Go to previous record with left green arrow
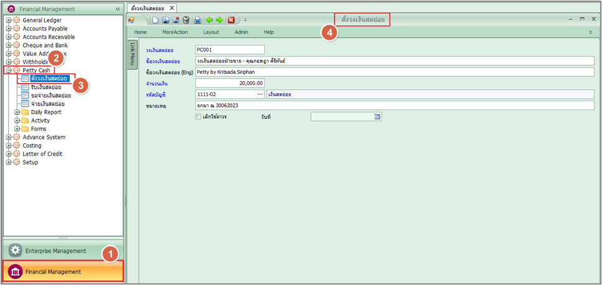 [209, 20]
